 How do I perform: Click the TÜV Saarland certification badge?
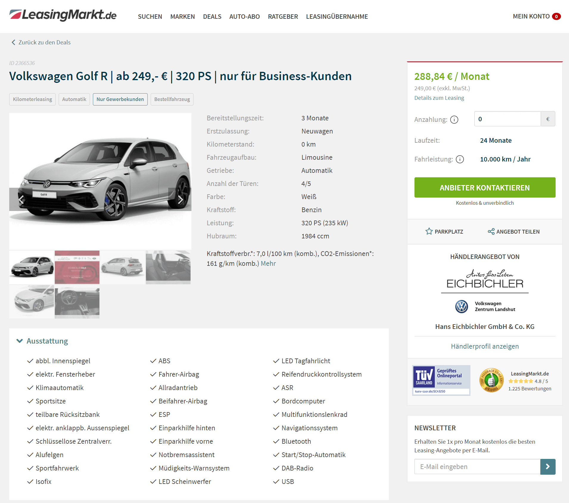click(x=441, y=380)
